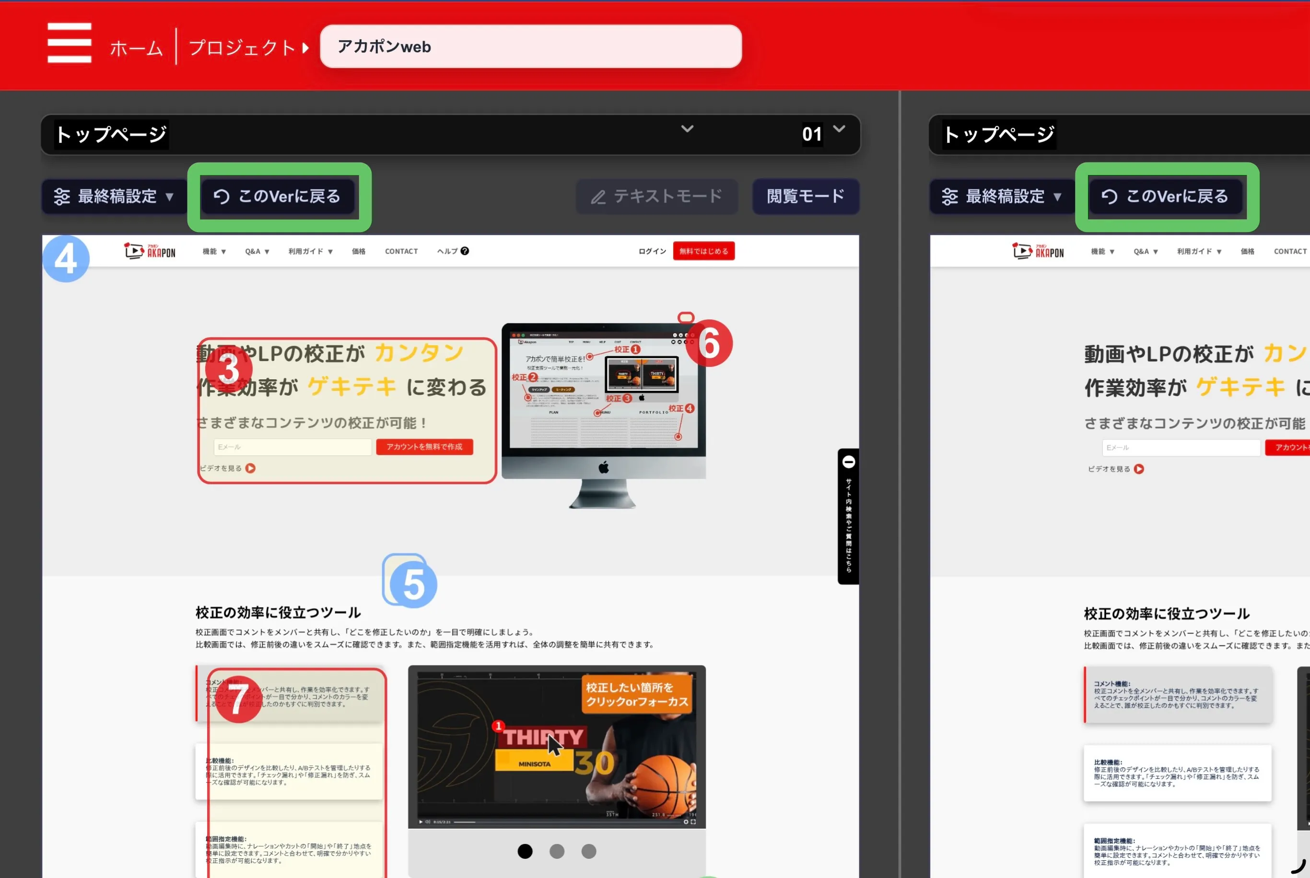Open 利用ガイド menu in right preview
Screen dimensions: 1310x878
1199,252
